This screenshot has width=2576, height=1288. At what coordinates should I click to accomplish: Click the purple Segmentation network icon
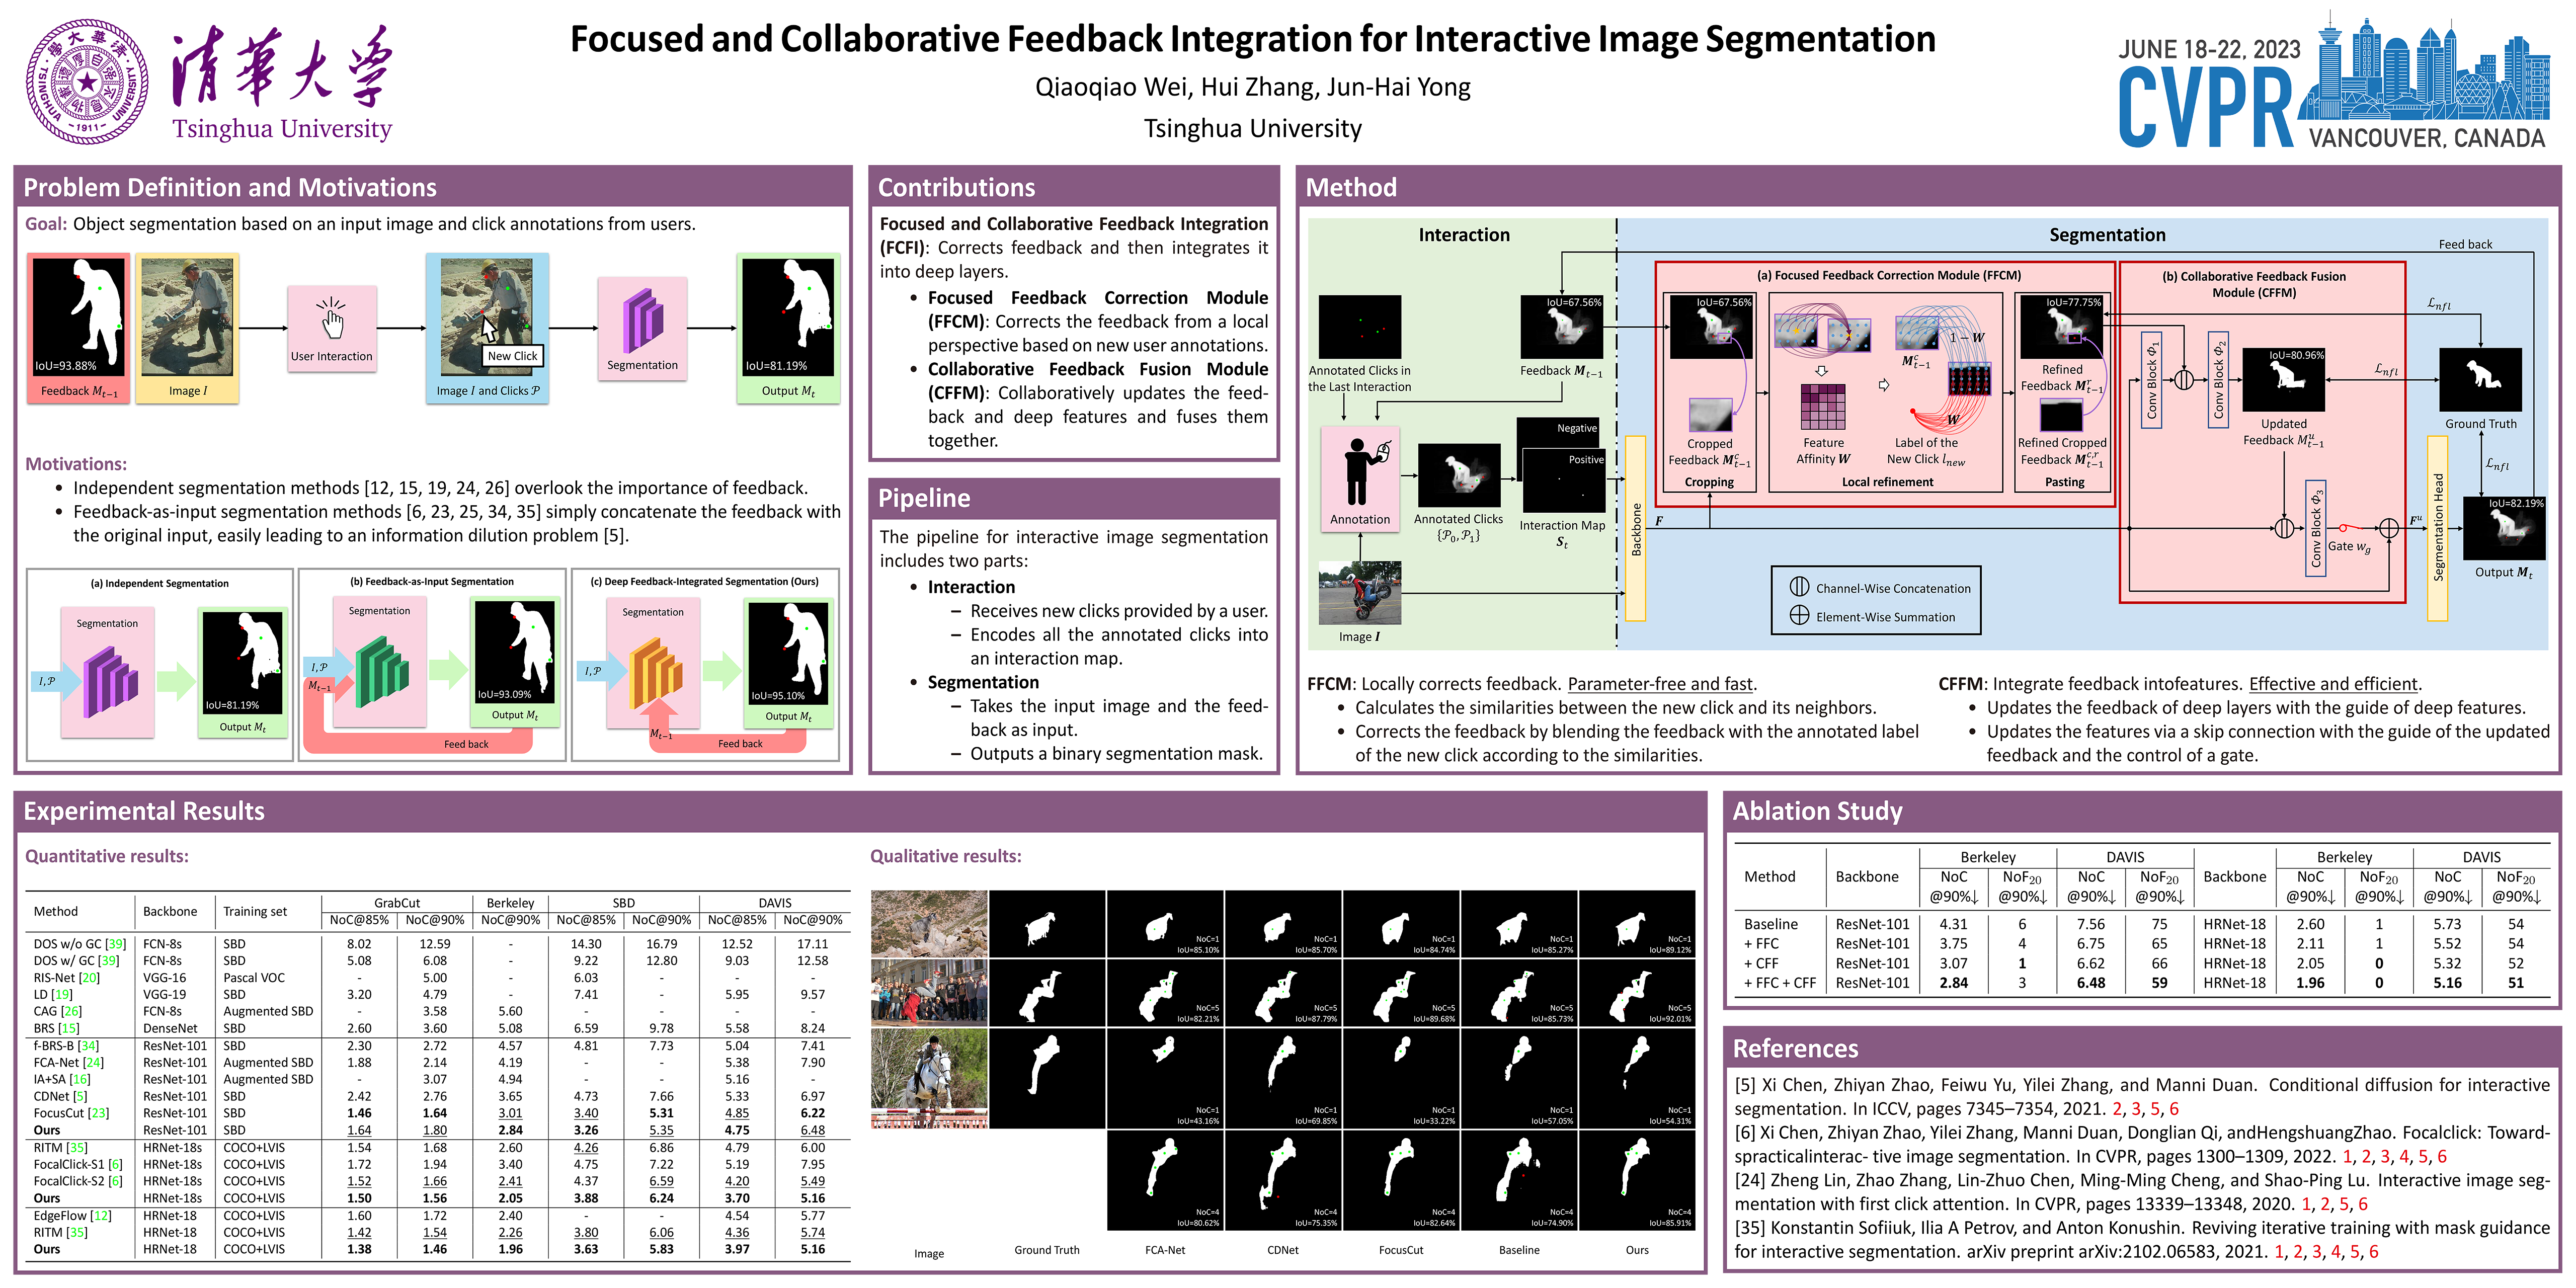(642, 321)
